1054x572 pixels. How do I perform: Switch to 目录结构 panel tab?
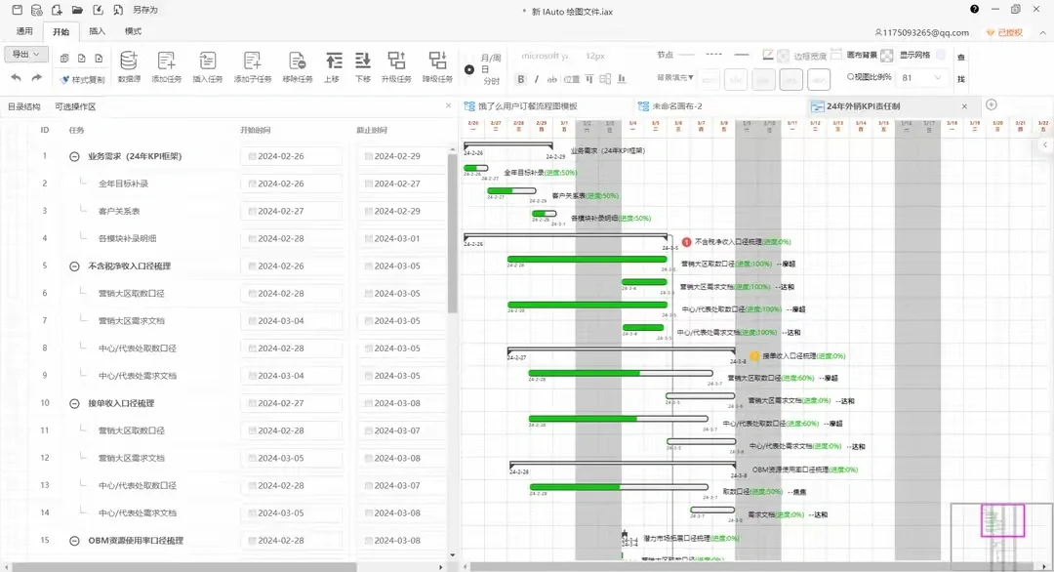[x=24, y=106]
